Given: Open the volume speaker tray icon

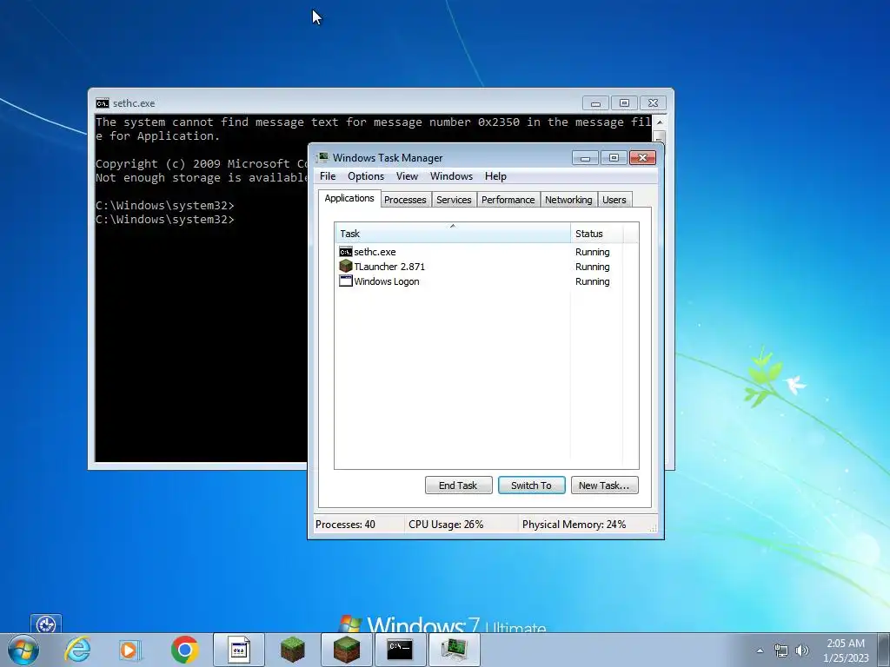Looking at the screenshot, I should pyautogui.click(x=802, y=650).
